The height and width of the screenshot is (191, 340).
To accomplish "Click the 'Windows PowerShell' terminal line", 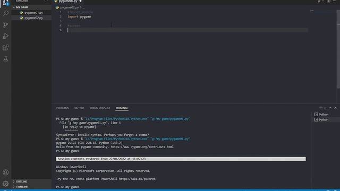I will point(71,167).
